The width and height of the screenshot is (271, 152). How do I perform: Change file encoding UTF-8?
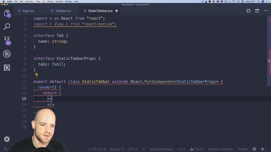(x=133, y=149)
